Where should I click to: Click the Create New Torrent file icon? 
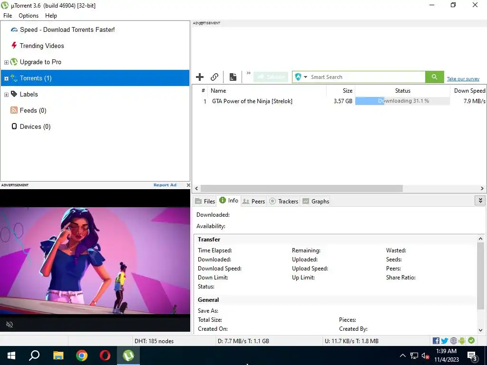233,77
